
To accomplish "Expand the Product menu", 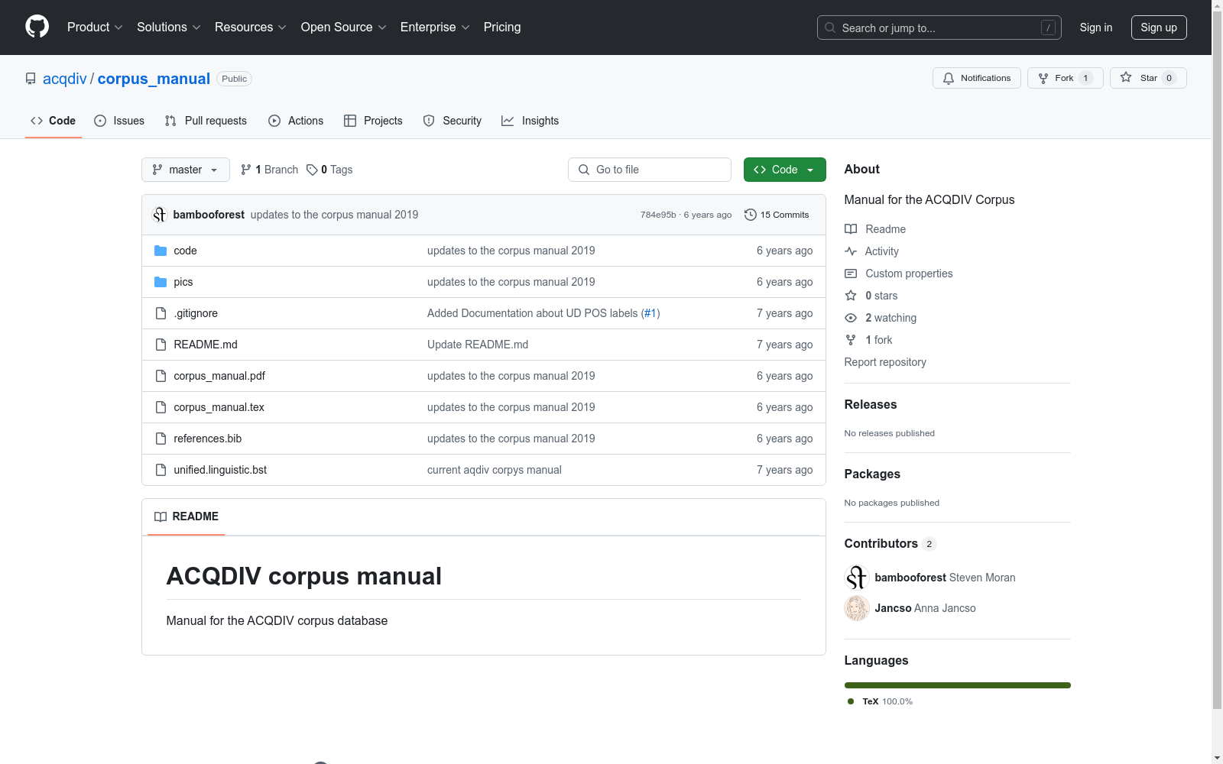I will (x=95, y=28).
